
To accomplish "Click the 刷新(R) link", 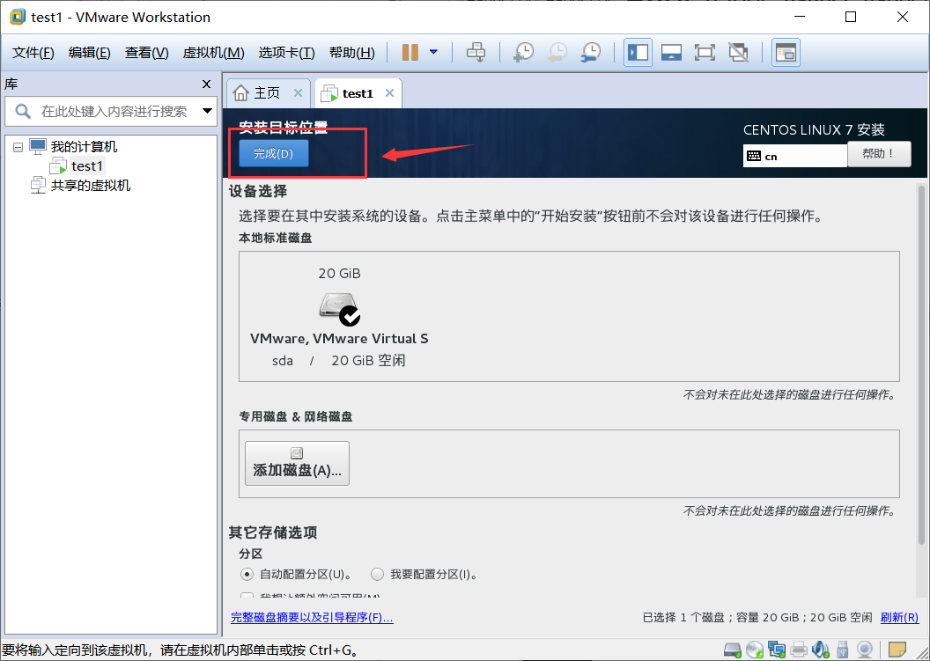I will click(899, 617).
